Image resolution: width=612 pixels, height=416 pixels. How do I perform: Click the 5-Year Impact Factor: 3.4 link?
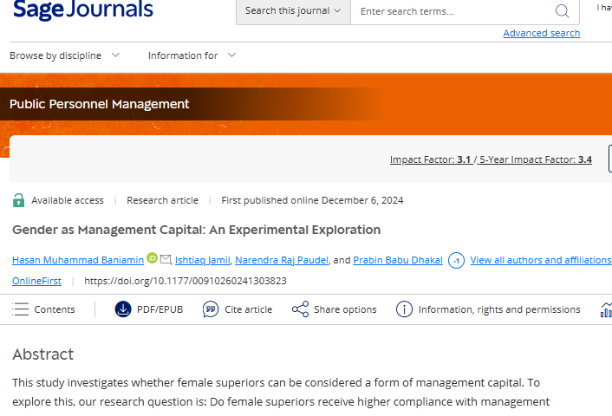(x=536, y=159)
